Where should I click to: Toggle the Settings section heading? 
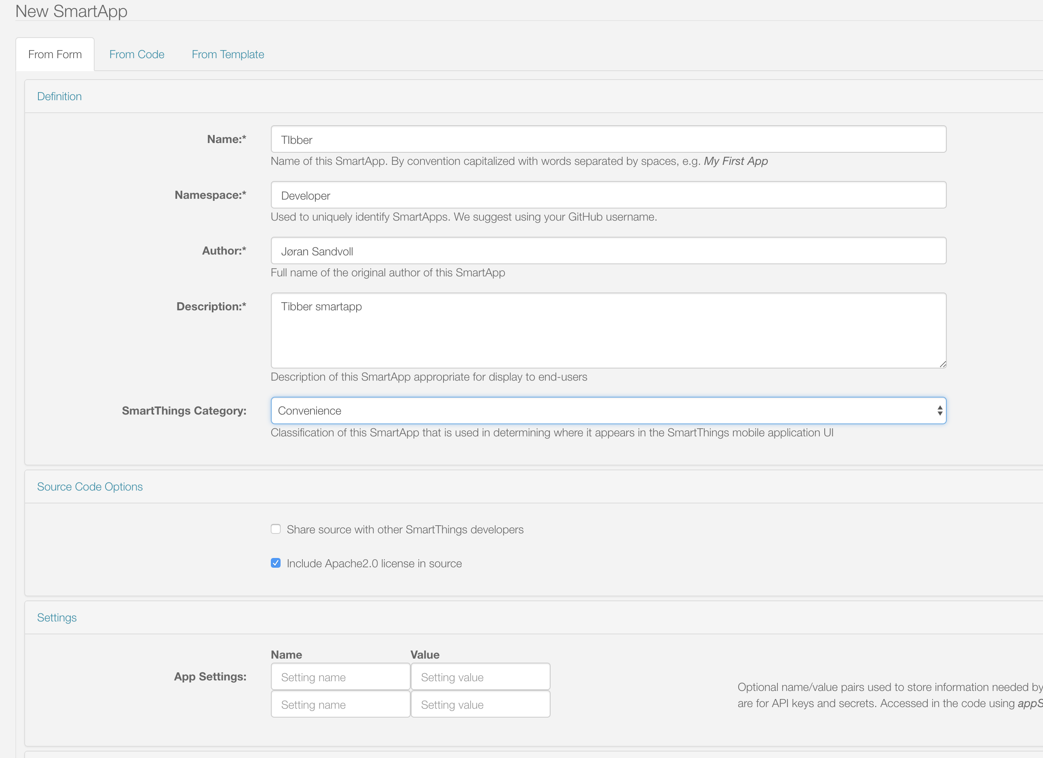tap(57, 617)
